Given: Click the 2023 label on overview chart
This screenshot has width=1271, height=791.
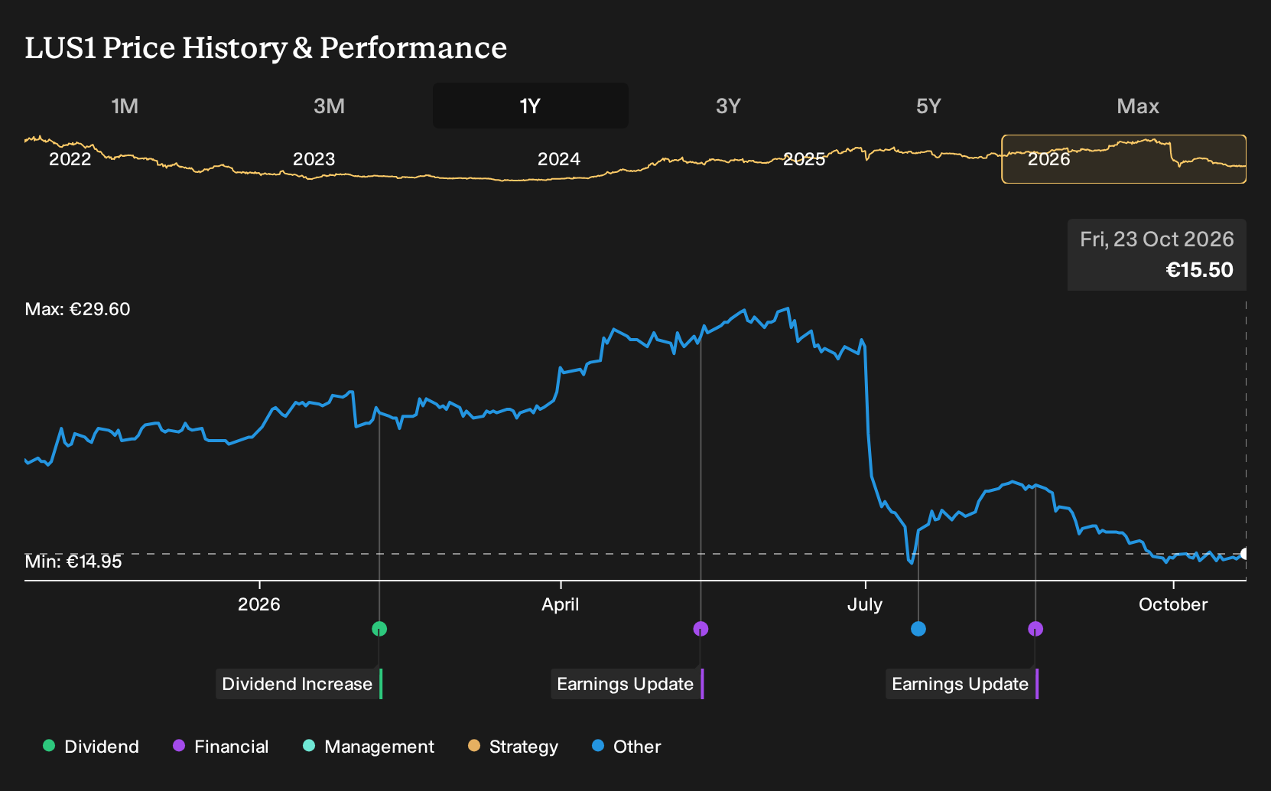Looking at the screenshot, I should [314, 159].
